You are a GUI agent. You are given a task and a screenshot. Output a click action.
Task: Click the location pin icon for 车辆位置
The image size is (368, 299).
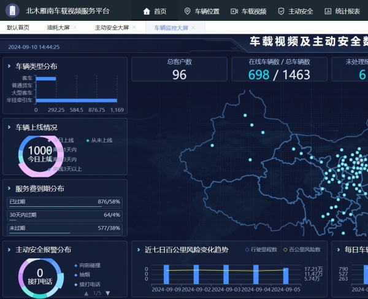click(x=187, y=11)
